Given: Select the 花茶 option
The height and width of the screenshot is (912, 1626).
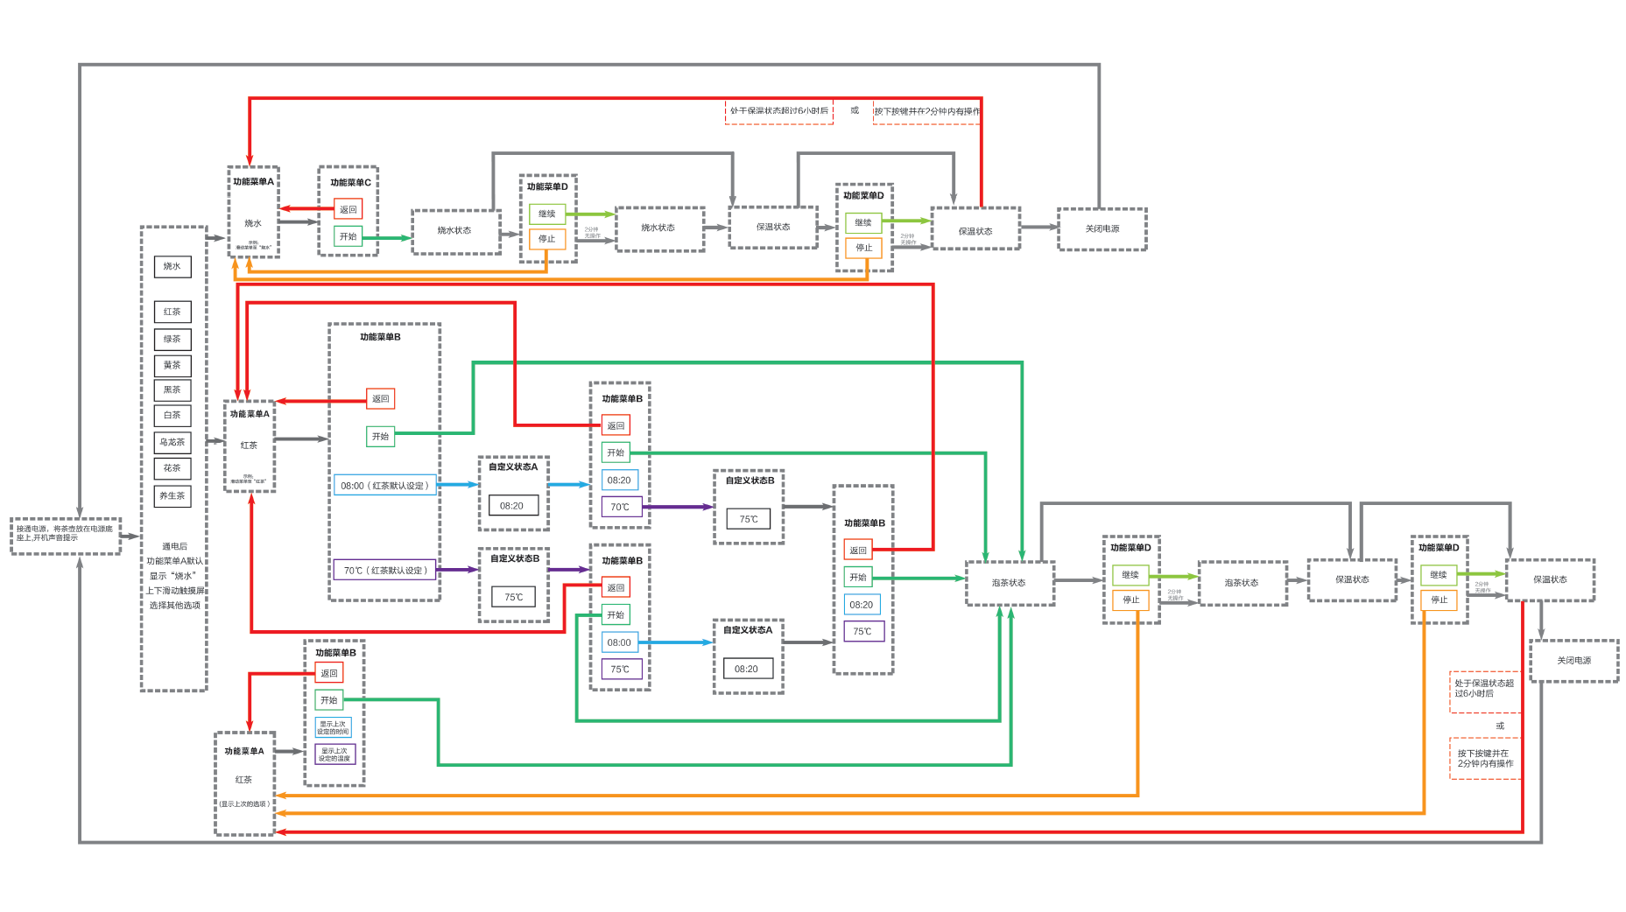Looking at the screenshot, I should 172,468.
